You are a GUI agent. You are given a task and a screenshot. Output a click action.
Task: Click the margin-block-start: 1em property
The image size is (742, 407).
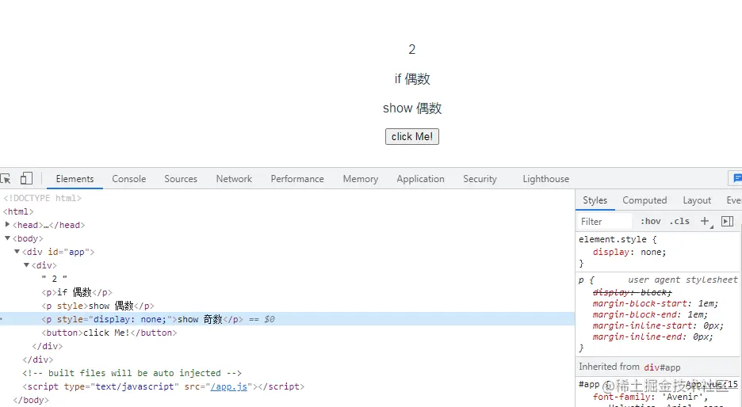656,303
